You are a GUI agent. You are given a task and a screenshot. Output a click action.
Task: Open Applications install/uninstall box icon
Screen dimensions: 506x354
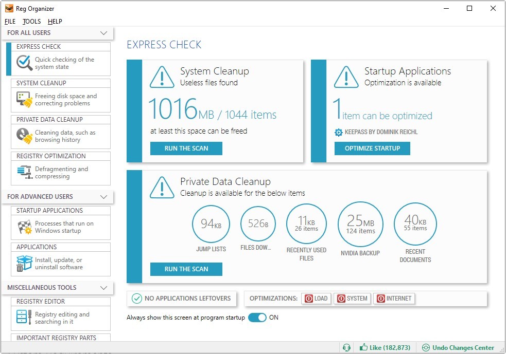coord(24,263)
